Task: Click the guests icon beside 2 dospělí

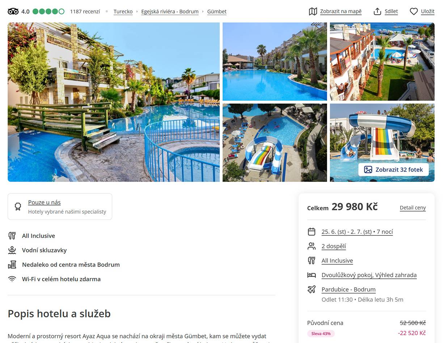Action: click(x=312, y=246)
